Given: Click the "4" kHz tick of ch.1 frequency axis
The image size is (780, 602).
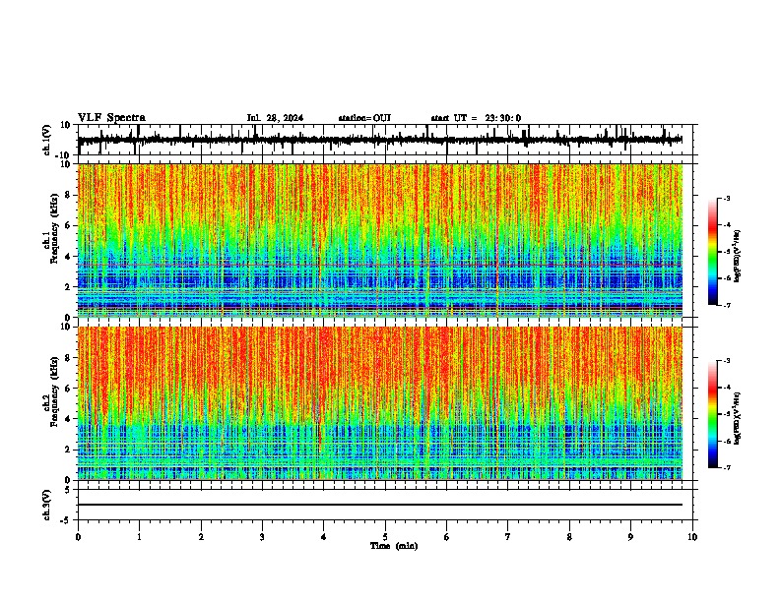Looking at the screenshot, I should (x=68, y=257).
